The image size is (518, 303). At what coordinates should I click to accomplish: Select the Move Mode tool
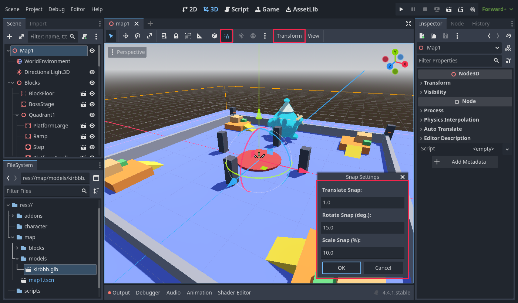(126, 36)
